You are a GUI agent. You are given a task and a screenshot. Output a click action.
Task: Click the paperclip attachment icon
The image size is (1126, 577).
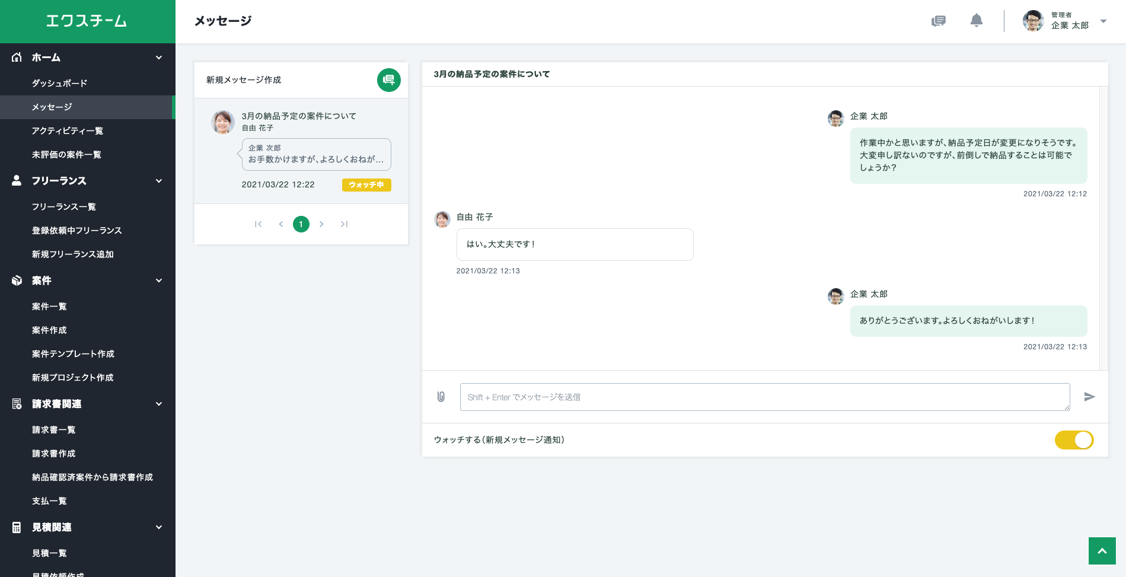coord(441,397)
